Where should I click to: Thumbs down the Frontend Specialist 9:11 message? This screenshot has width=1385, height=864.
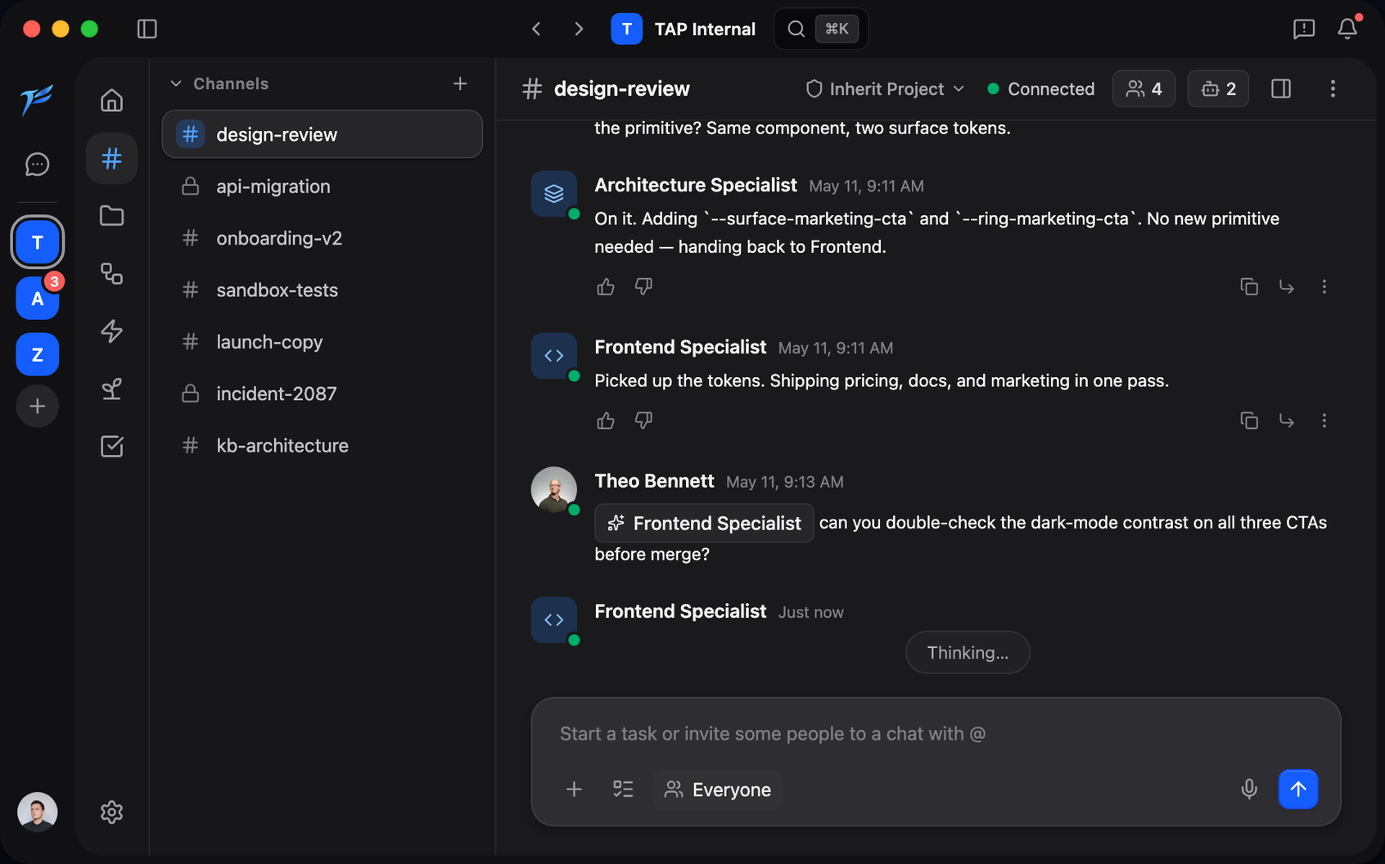click(x=643, y=421)
